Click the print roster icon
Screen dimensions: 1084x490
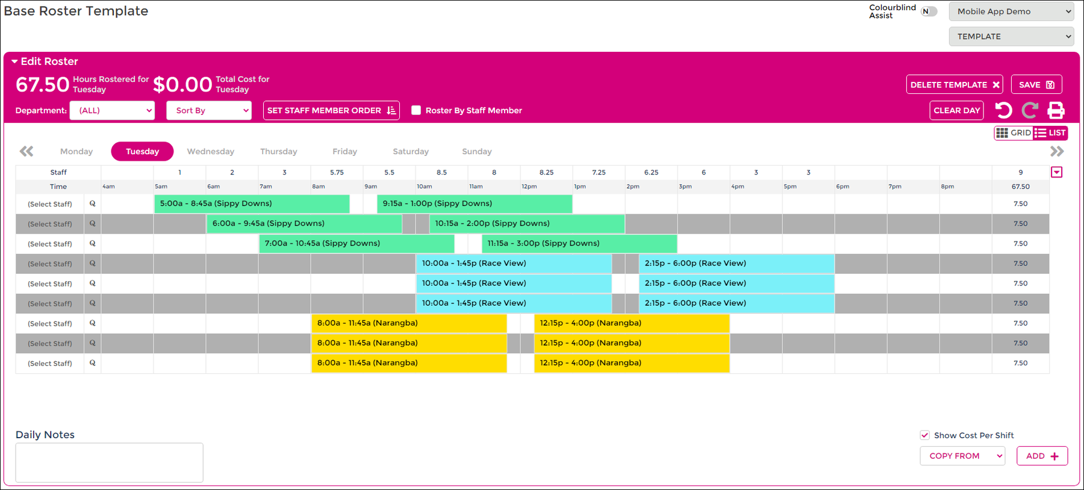point(1056,110)
